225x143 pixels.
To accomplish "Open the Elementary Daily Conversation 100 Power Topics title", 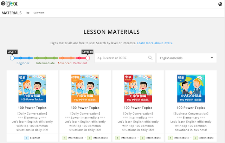I will pyautogui.click(x=32, y=108).
